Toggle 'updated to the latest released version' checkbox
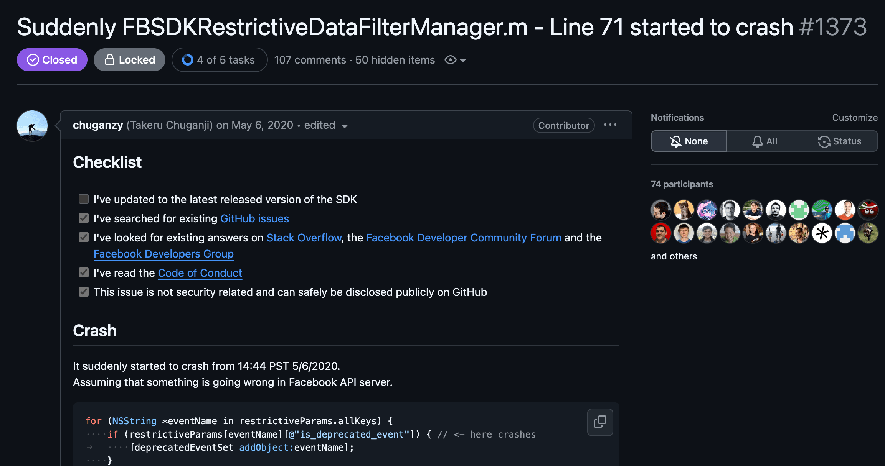The height and width of the screenshot is (466, 885). [x=84, y=199]
